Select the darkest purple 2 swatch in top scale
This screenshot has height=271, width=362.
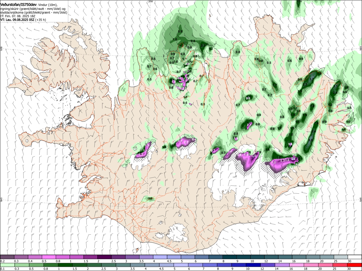[x=104, y=257]
